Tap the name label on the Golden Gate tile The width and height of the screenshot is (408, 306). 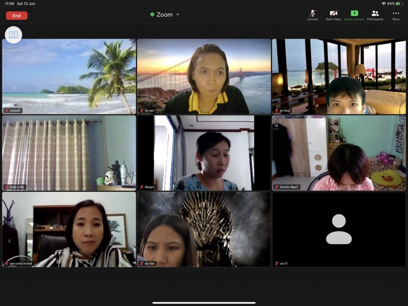pyautogui.click(x=147, y=111)
